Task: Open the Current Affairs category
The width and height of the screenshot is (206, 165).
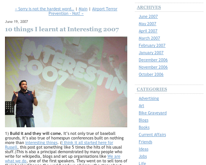Action: click(x=152, y=135)
